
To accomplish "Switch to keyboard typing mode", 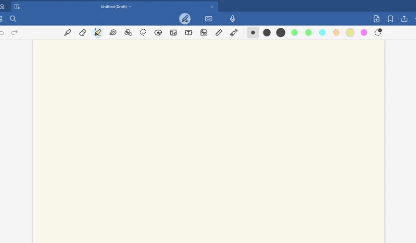I will pos(209,19).
